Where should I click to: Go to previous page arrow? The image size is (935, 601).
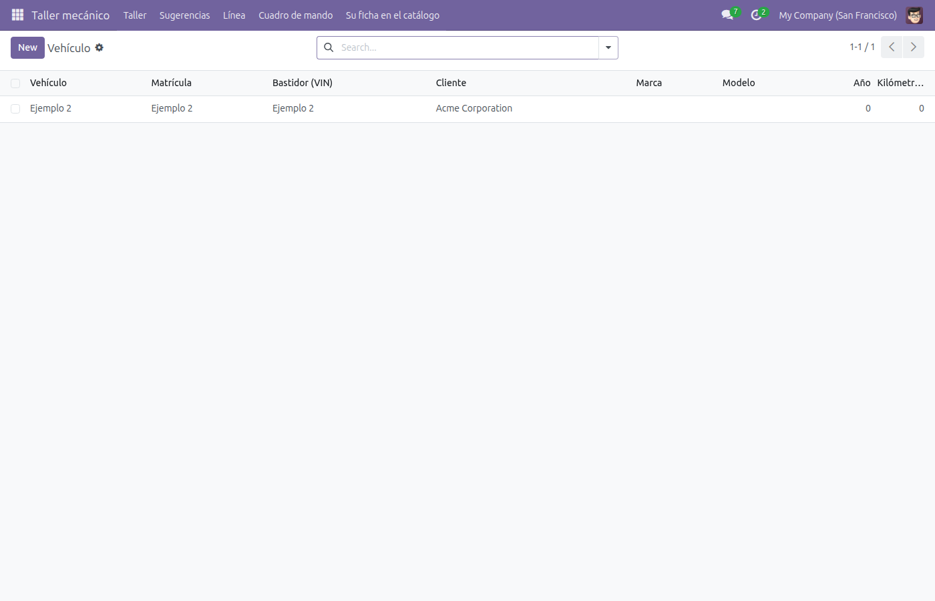pyautogui.click(x=892, y=47)
